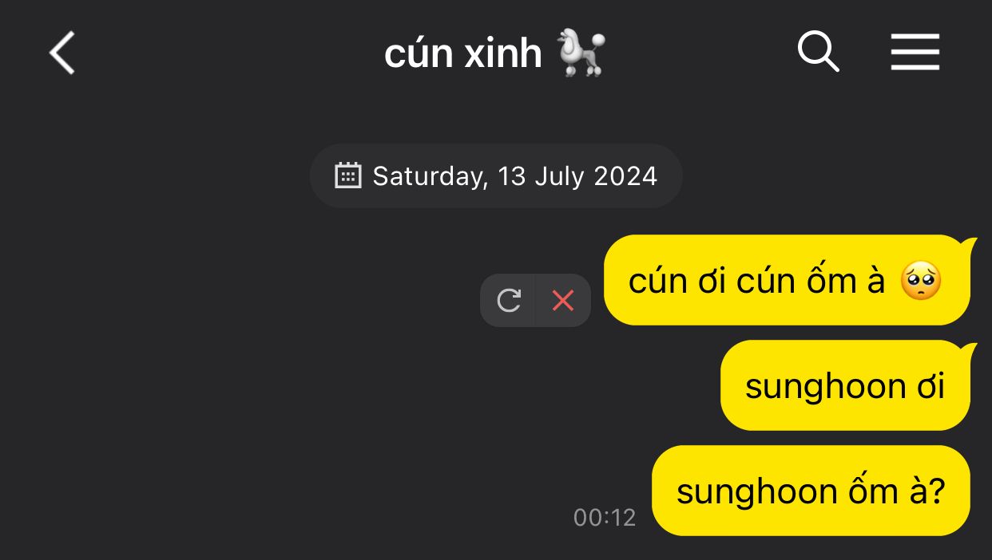Click "ơi" in the middle yellow bubble
992x560 pixels.
(x=928, y=387)
